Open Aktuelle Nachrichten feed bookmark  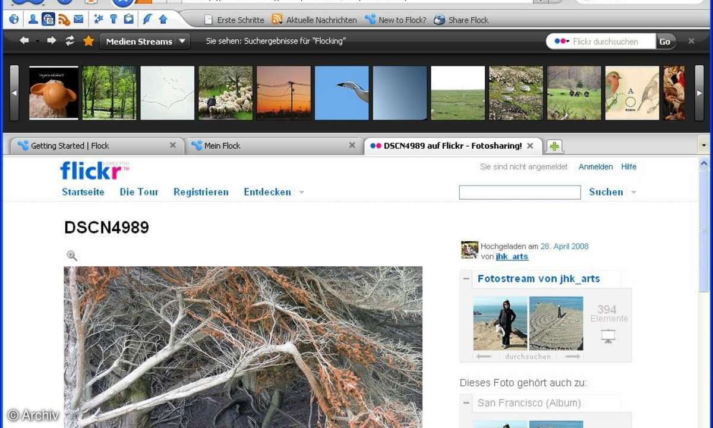(314, 20)
